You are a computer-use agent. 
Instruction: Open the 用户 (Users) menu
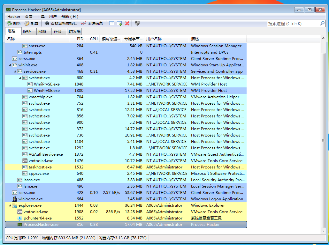(x=53, y=16)
